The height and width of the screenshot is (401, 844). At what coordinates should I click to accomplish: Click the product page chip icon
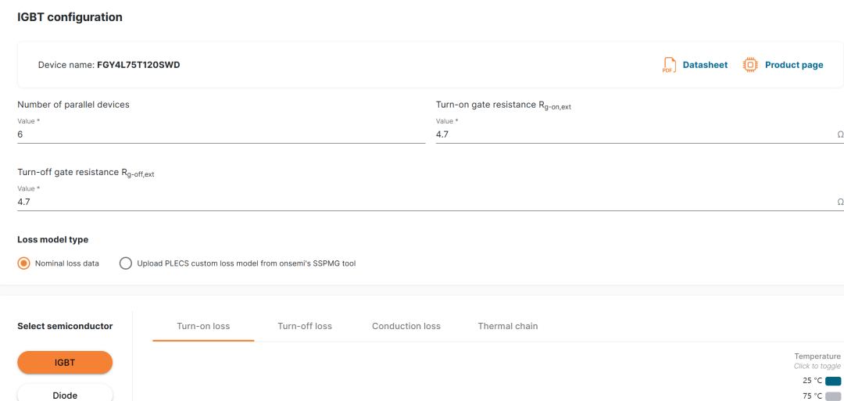click(750, 65)
